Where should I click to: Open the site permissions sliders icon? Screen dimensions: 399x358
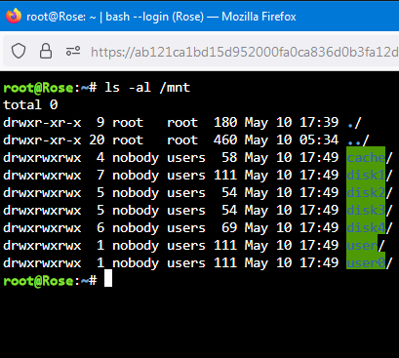tap(73, 51)
